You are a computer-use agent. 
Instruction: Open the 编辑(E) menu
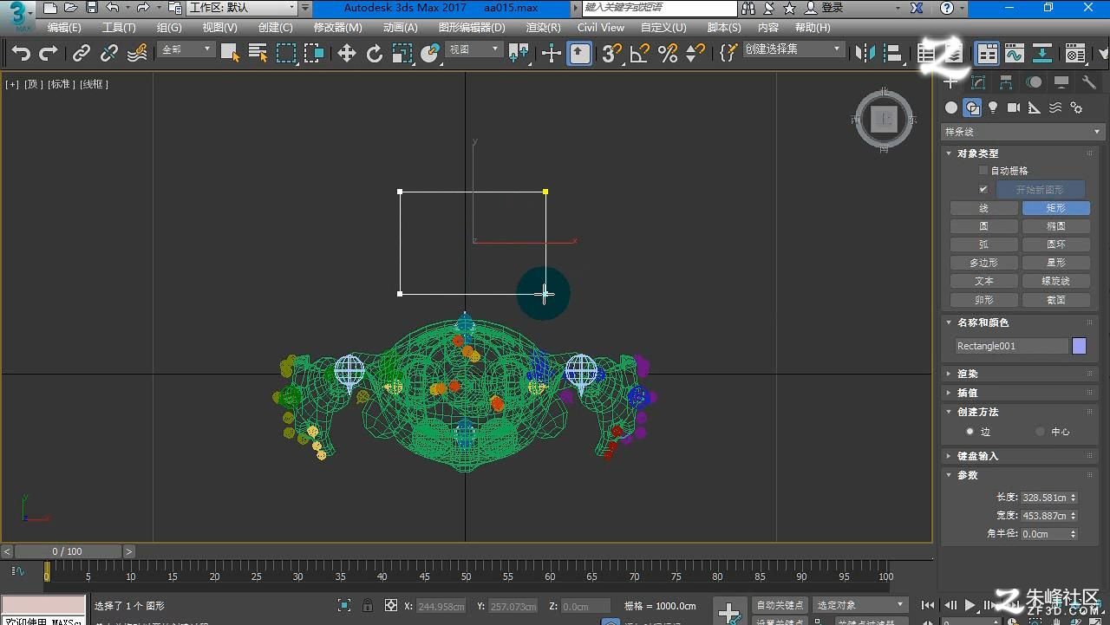[x=64, y=28]
